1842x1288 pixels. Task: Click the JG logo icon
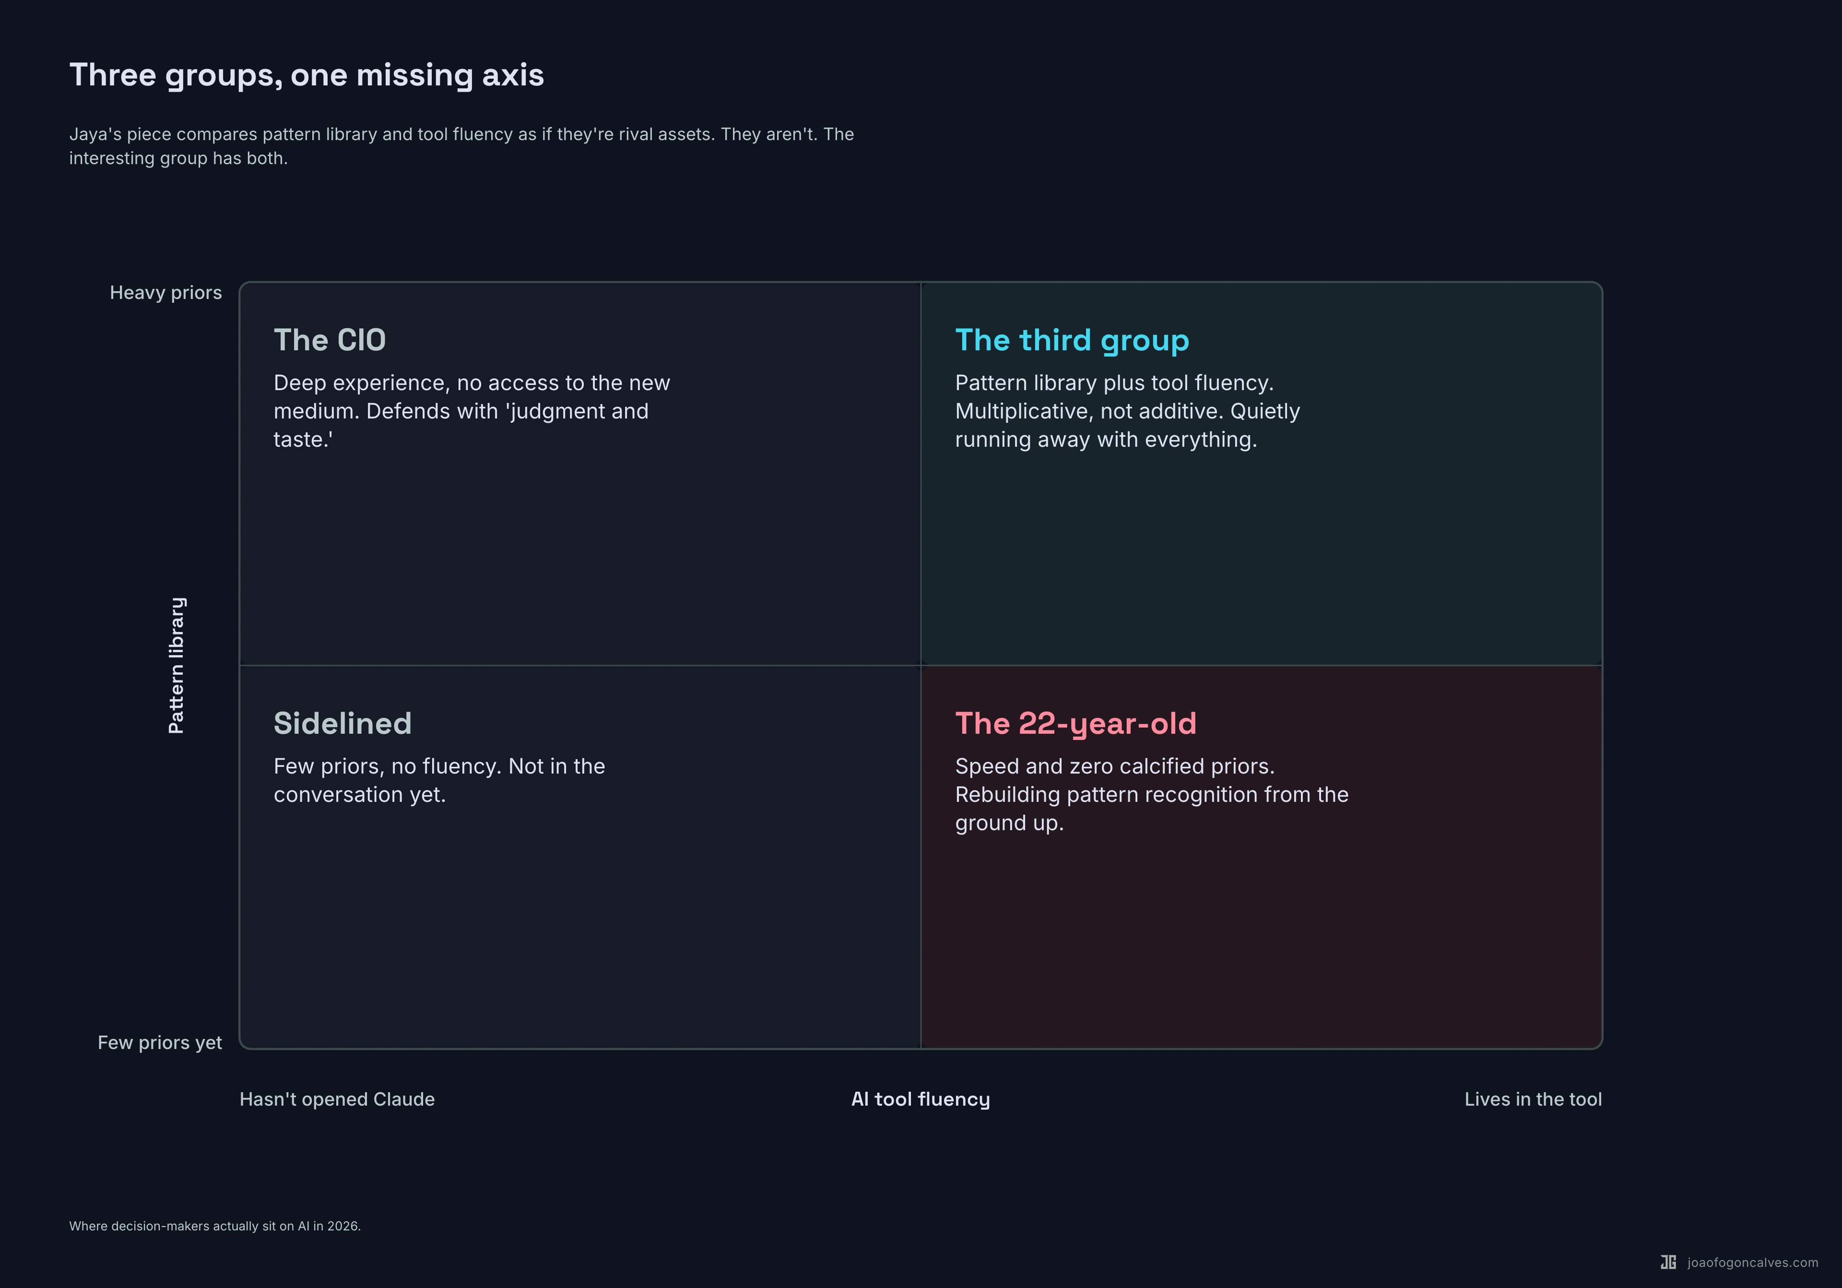point(1668,1262)
